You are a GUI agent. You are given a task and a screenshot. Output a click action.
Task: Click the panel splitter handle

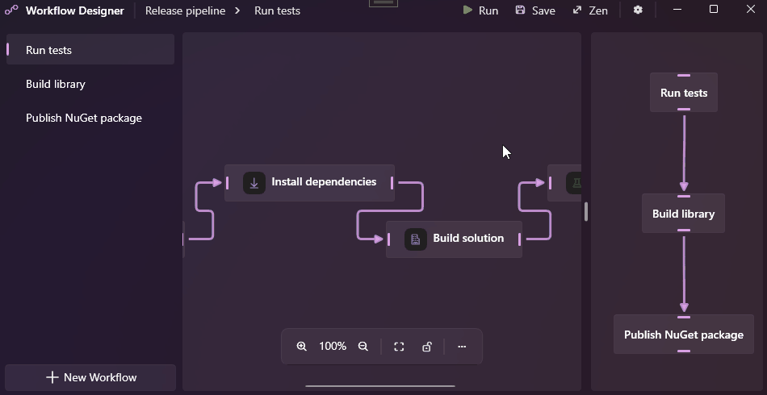pyautogui.click(x=586, y=212)
